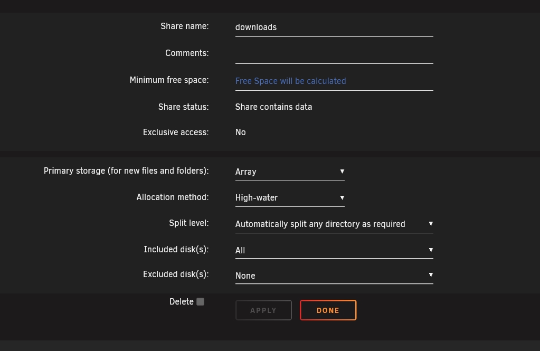Open the Primary storage dropdown showing Array
This screenshot has width=540, height=351.
(x=289, y=172)
